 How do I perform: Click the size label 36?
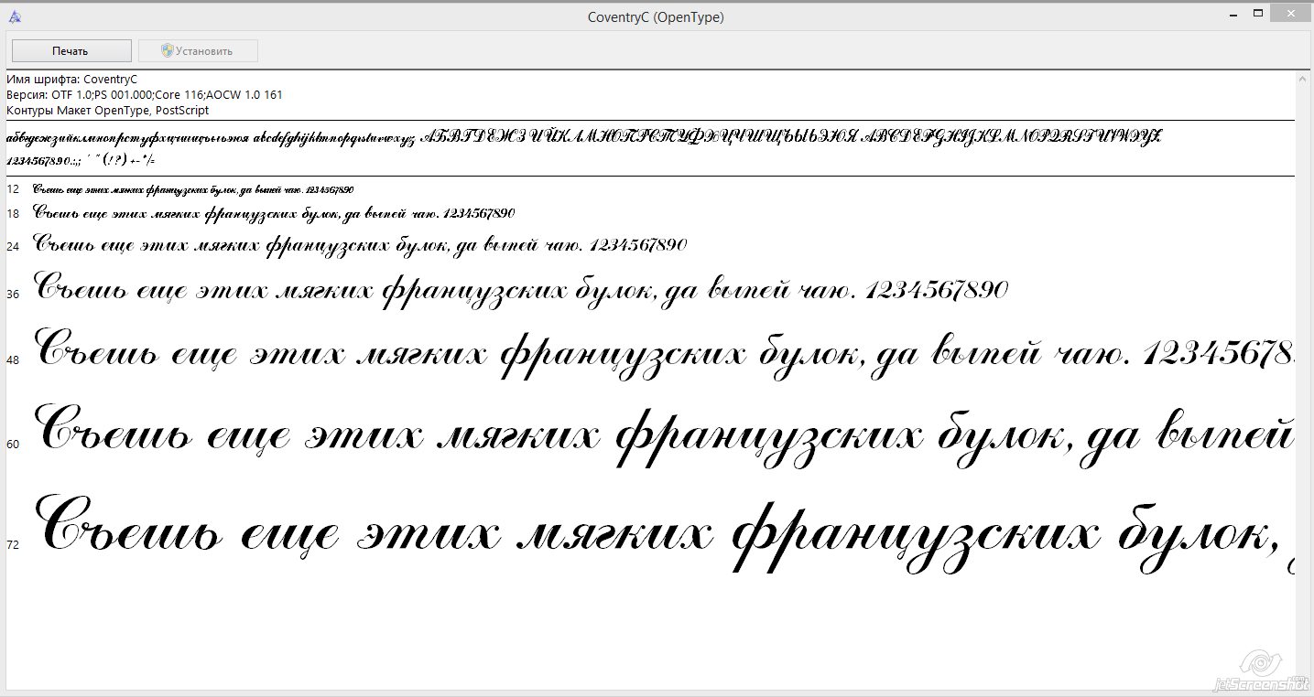point(13,295)
